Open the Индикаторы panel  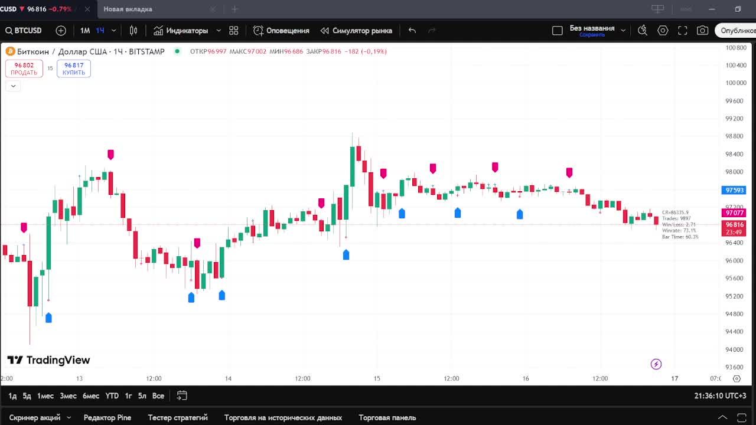pyautogui.click(x=181, y=31)
